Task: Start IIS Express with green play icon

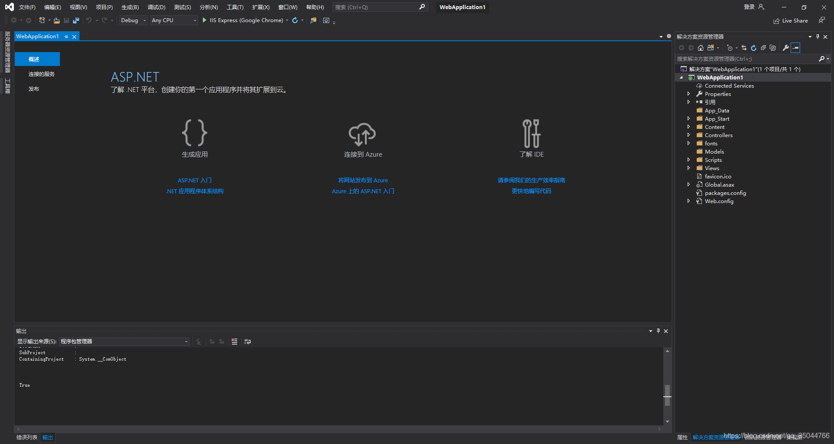Action: pos(205,20)
